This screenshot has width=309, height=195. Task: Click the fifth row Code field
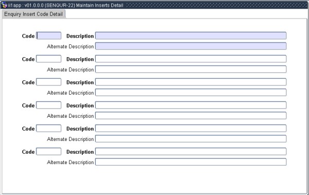pos(49,129)
